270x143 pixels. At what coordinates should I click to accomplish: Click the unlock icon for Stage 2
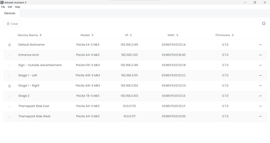tap(10, 96)
